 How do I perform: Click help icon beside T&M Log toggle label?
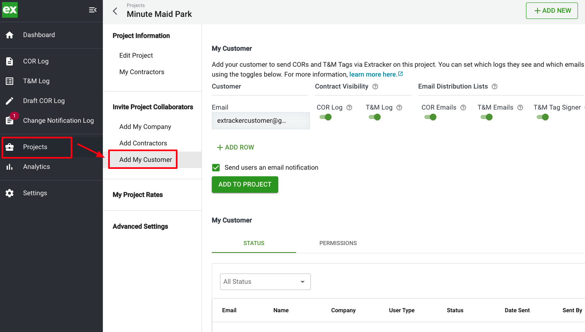(x=399, y=108)
